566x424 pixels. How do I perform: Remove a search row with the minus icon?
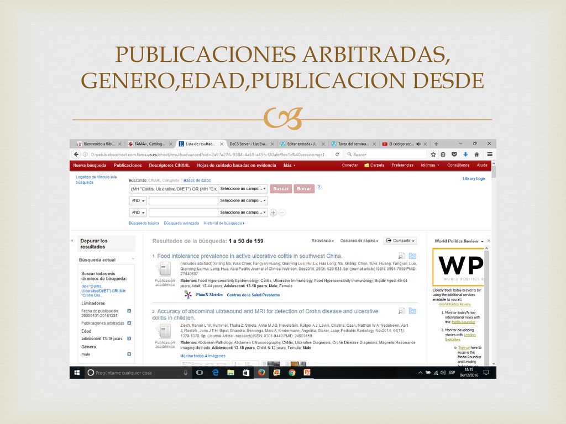282,213
